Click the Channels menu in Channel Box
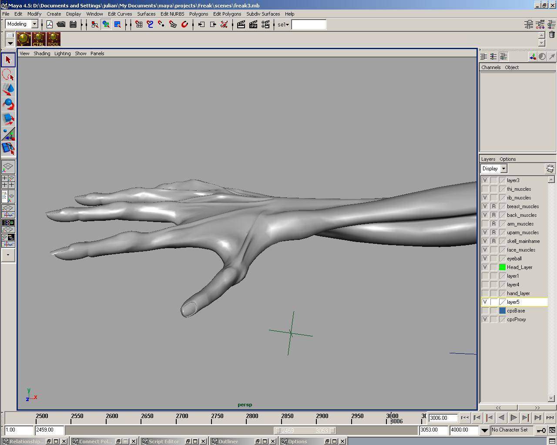 [x=490, y=67]
